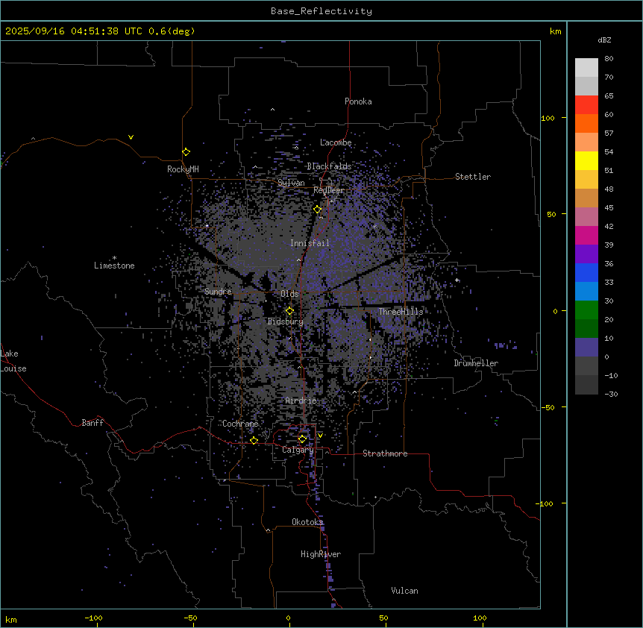
Task: Select the Cochrane label
Action: (240, 424)
